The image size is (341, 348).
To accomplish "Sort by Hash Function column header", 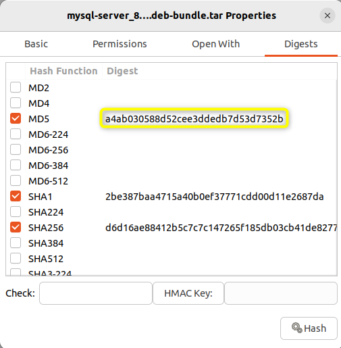I will coord(63,71).
